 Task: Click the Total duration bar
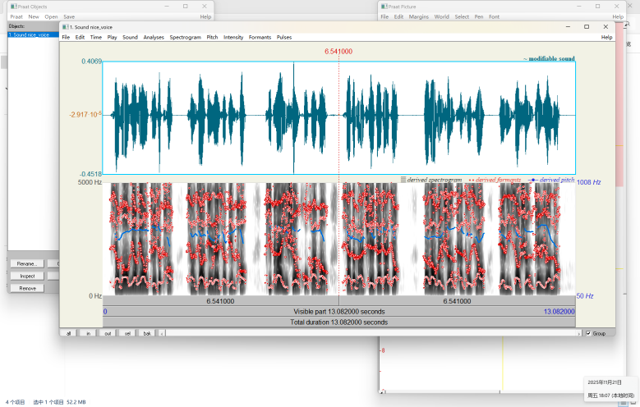338,322
